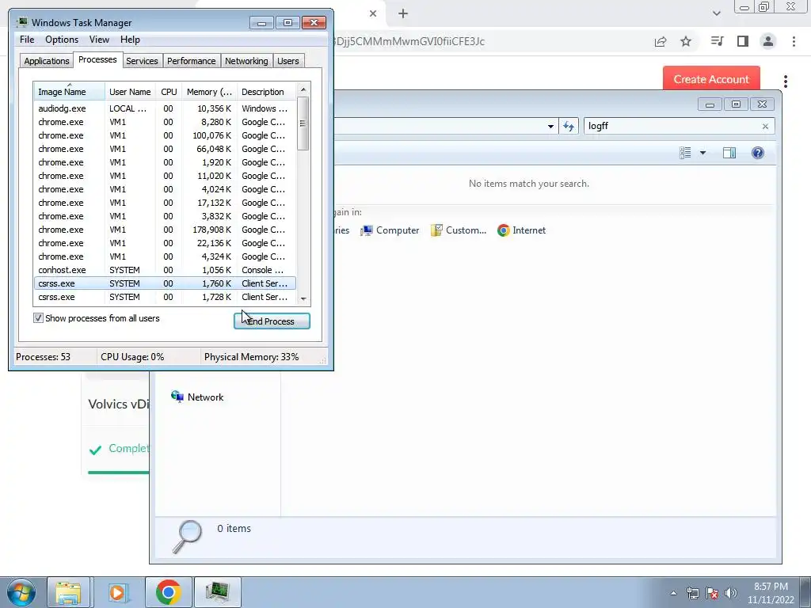
Task: Click the Task Manager title bar icon
Action: 22,22
